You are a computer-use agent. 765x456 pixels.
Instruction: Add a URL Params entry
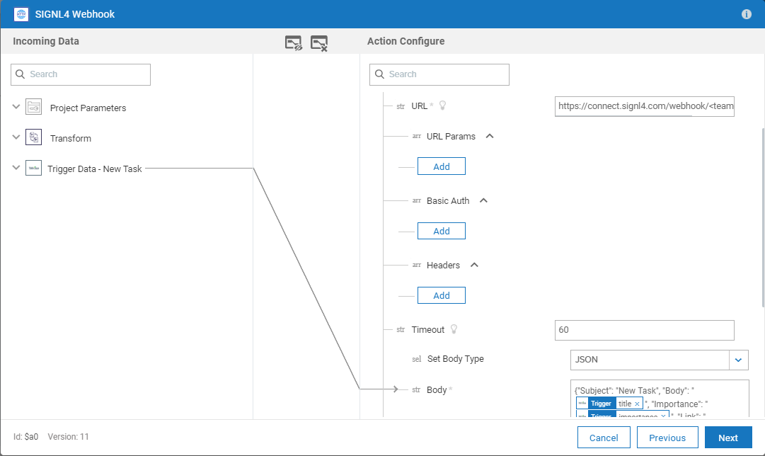(x=442, y=166)
